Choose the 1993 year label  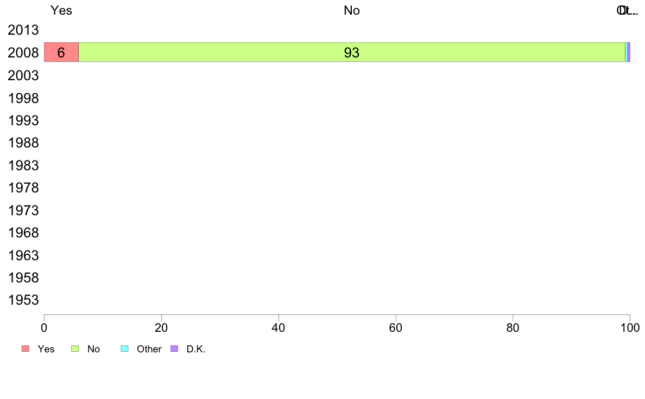[23, 120]
